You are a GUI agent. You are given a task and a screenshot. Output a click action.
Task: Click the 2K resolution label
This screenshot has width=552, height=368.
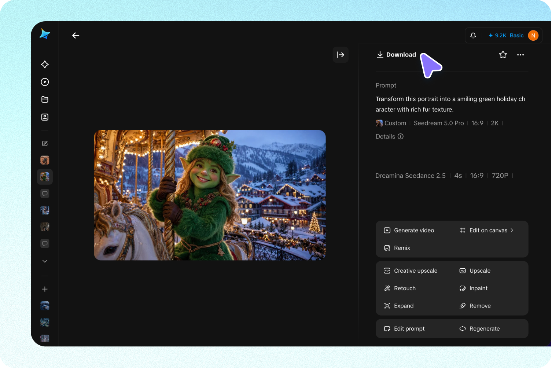[495, 123]
